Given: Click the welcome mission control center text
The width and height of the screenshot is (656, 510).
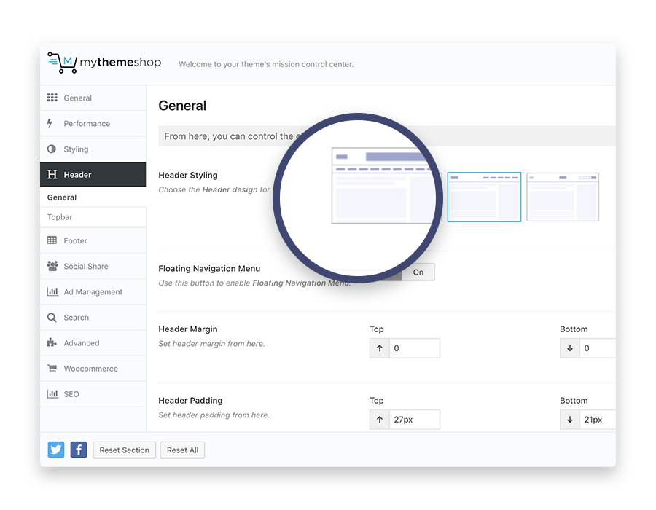Looking at the screenshot, I should 266,64.
